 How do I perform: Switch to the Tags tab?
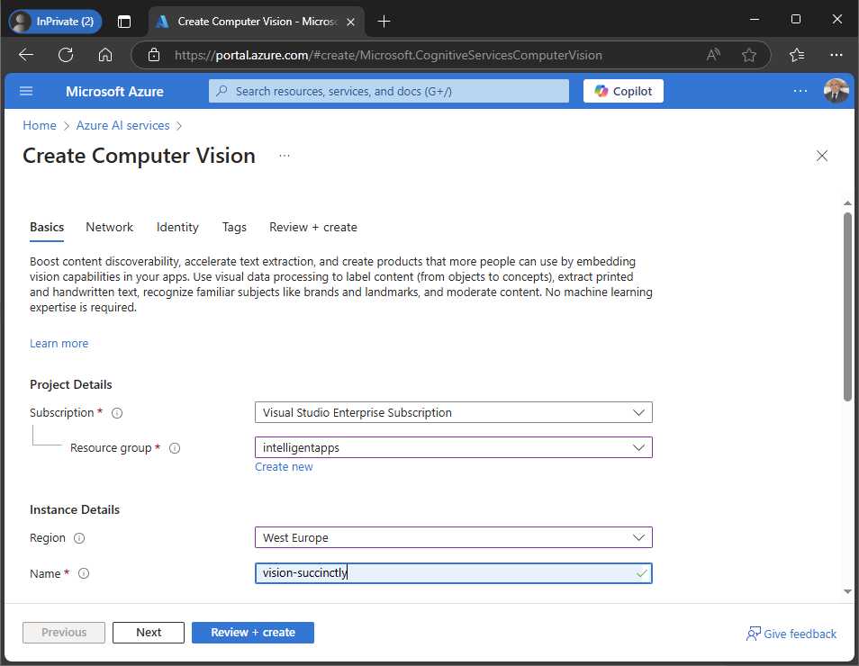click(234, 228)
